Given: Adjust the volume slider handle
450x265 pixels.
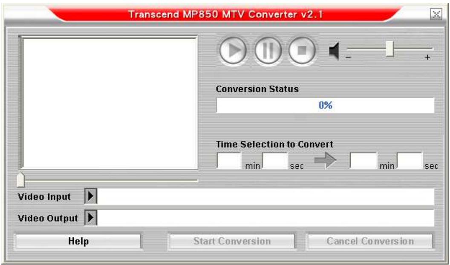Looking at the screenshot, I should click(x=390, y=49).
